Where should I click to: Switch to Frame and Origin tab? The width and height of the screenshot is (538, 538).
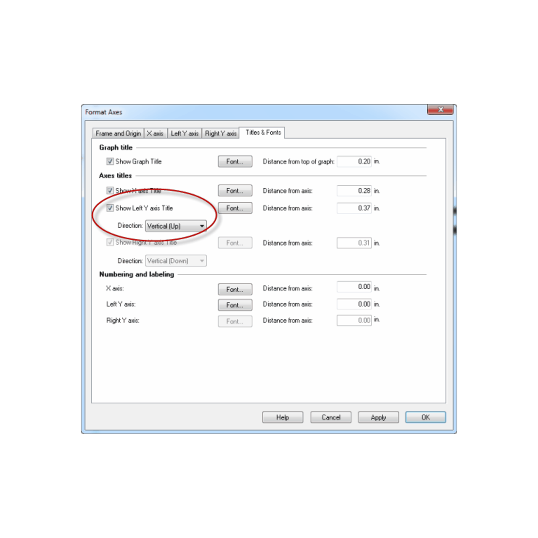coord(118,134)
